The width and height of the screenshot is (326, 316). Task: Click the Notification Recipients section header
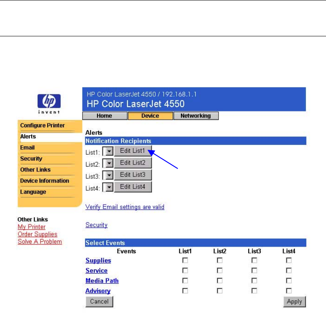point(196,141)
